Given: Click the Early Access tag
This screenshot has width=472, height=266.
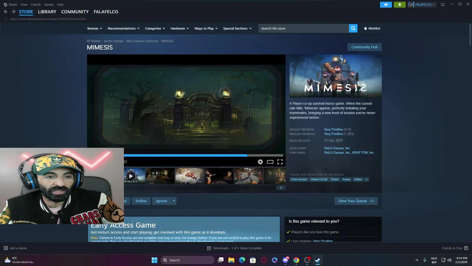Looking at the screenshot, I should [299, 180].
